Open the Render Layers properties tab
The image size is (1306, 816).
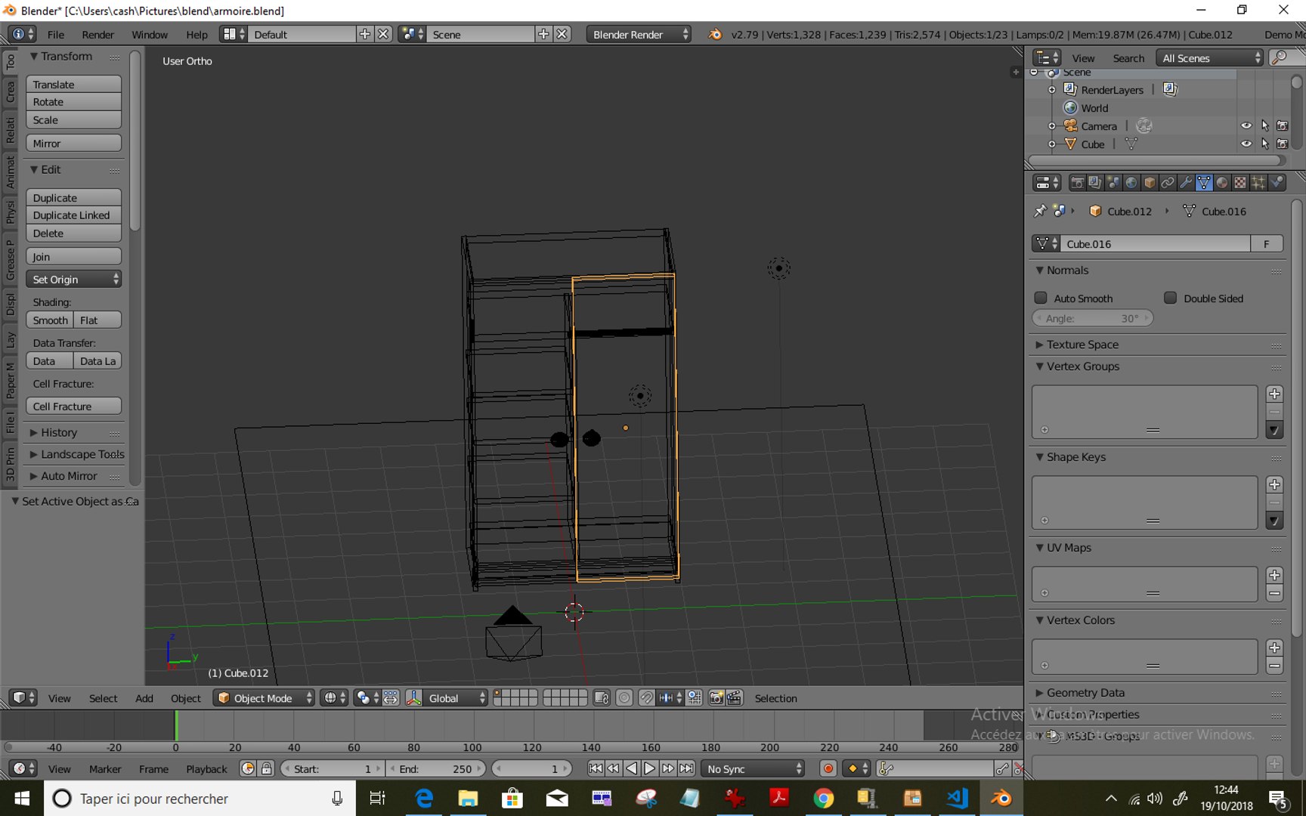1095,183
